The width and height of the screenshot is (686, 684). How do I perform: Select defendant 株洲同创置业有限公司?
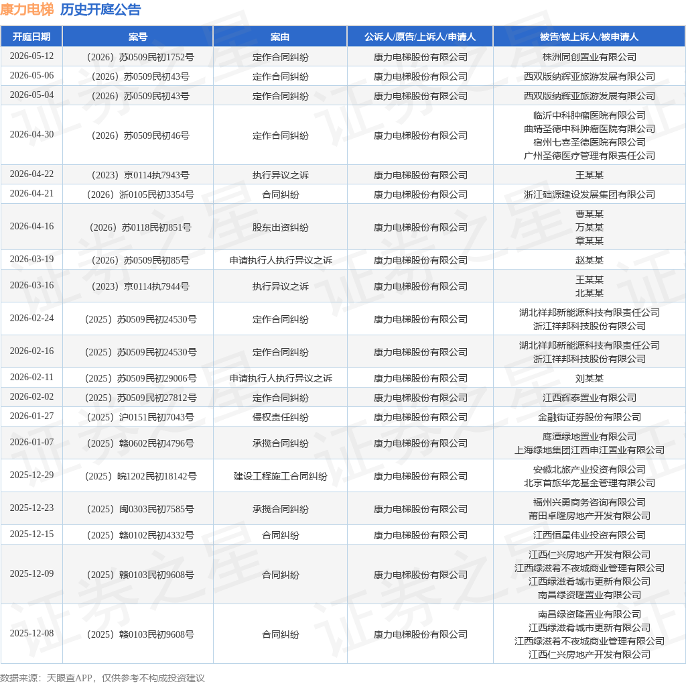click(x=590, y=57)
